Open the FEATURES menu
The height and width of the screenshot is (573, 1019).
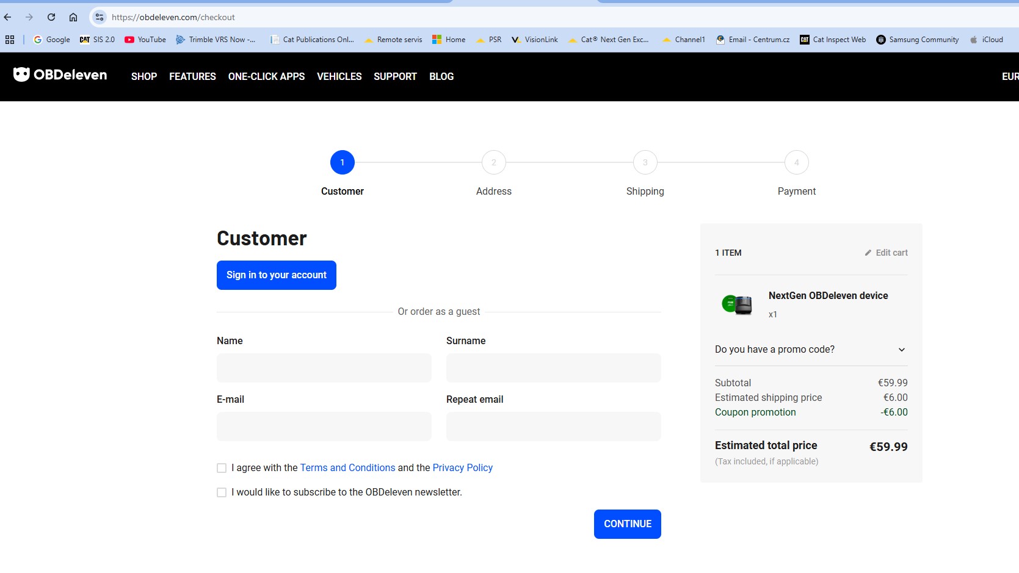192,76
